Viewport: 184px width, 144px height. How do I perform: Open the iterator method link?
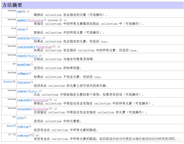[x=24, y=82]
